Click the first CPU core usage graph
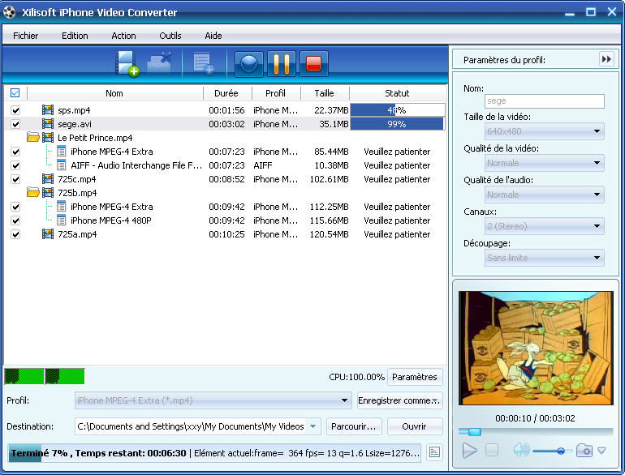Screen dimensions: 625x475 (24, 376)
